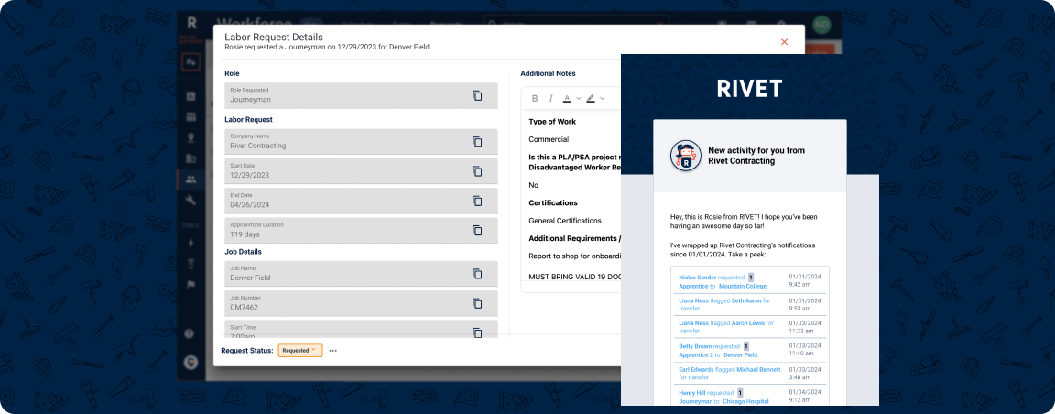The image size is (1055, 414).
Task: Click the Rosie robot avatar in email
Action: (686, 157)
